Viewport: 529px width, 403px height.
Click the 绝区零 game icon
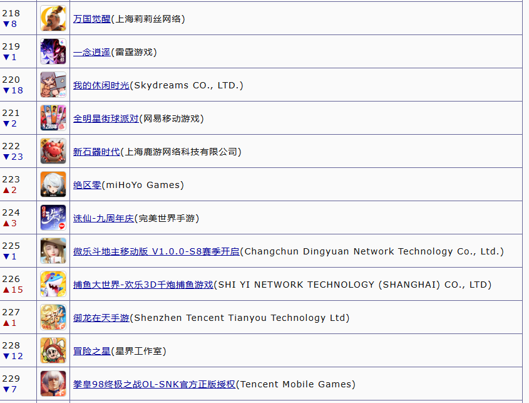pos(53,184)
